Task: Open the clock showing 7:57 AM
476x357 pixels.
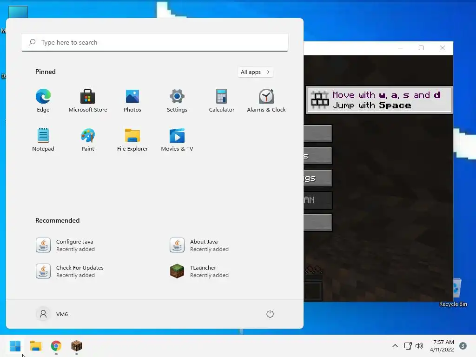Action: click(x=442, y=346)
